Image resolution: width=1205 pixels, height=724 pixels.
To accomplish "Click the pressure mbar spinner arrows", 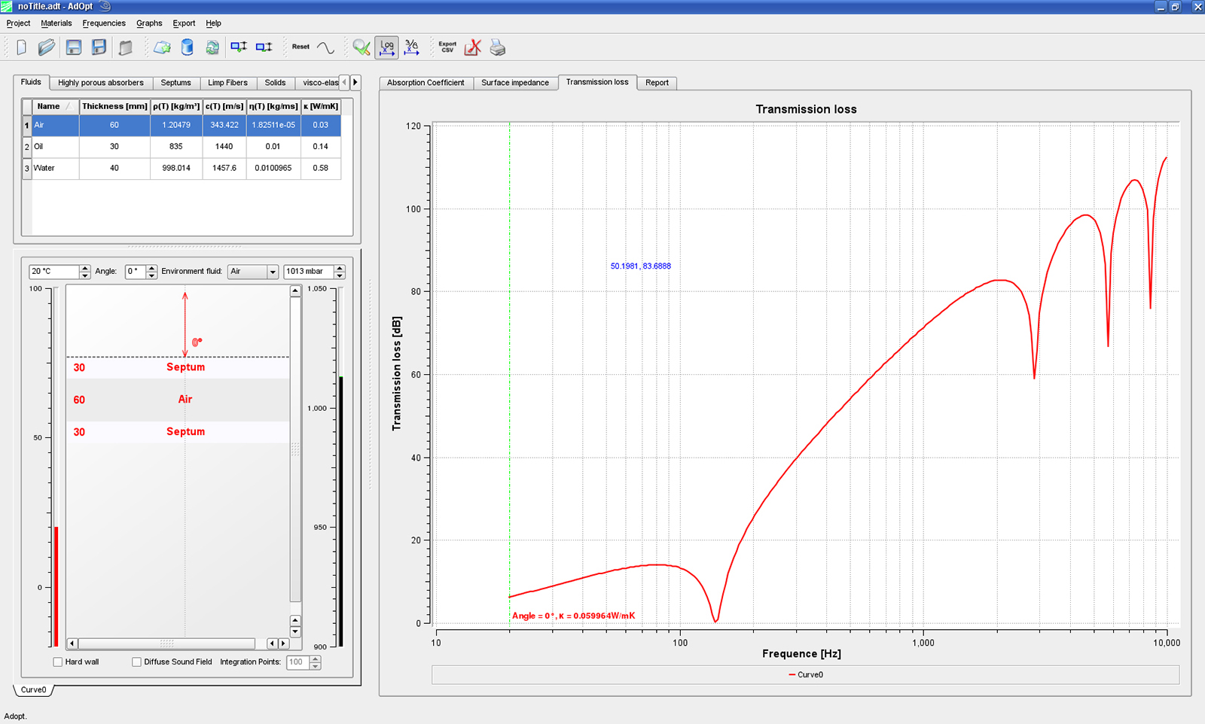I will pos(340,271).
